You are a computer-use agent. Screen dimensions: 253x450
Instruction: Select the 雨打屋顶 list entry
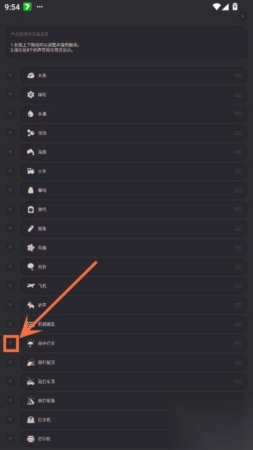point(134,363)
